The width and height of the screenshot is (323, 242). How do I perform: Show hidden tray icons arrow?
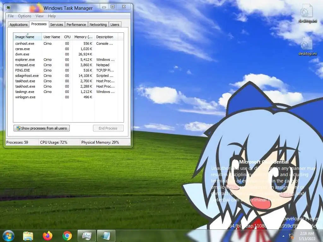pyautogui.click(x=284, y=236)
